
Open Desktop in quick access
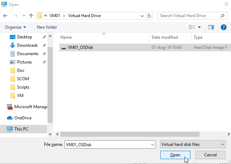pyautogui.click(x=24, y=37)
